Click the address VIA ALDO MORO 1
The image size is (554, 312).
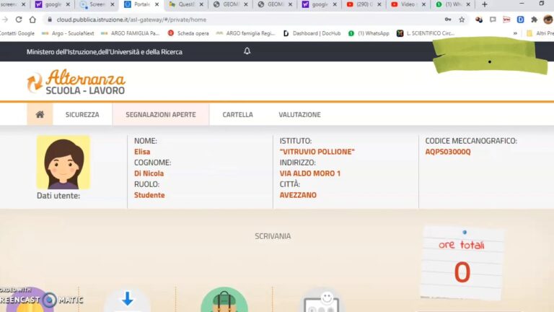[x=310, y=173]
